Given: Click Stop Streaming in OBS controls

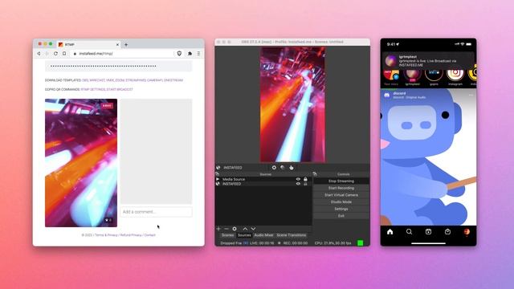Looking at the screenshot, I should click(x=341, y=181).
